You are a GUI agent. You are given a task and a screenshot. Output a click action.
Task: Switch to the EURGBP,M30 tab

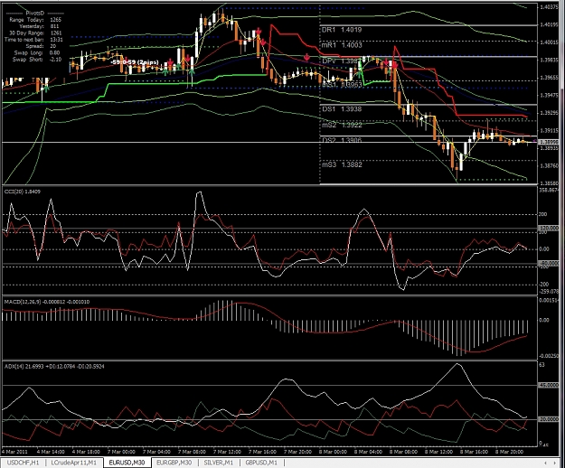tap(174, 463)
